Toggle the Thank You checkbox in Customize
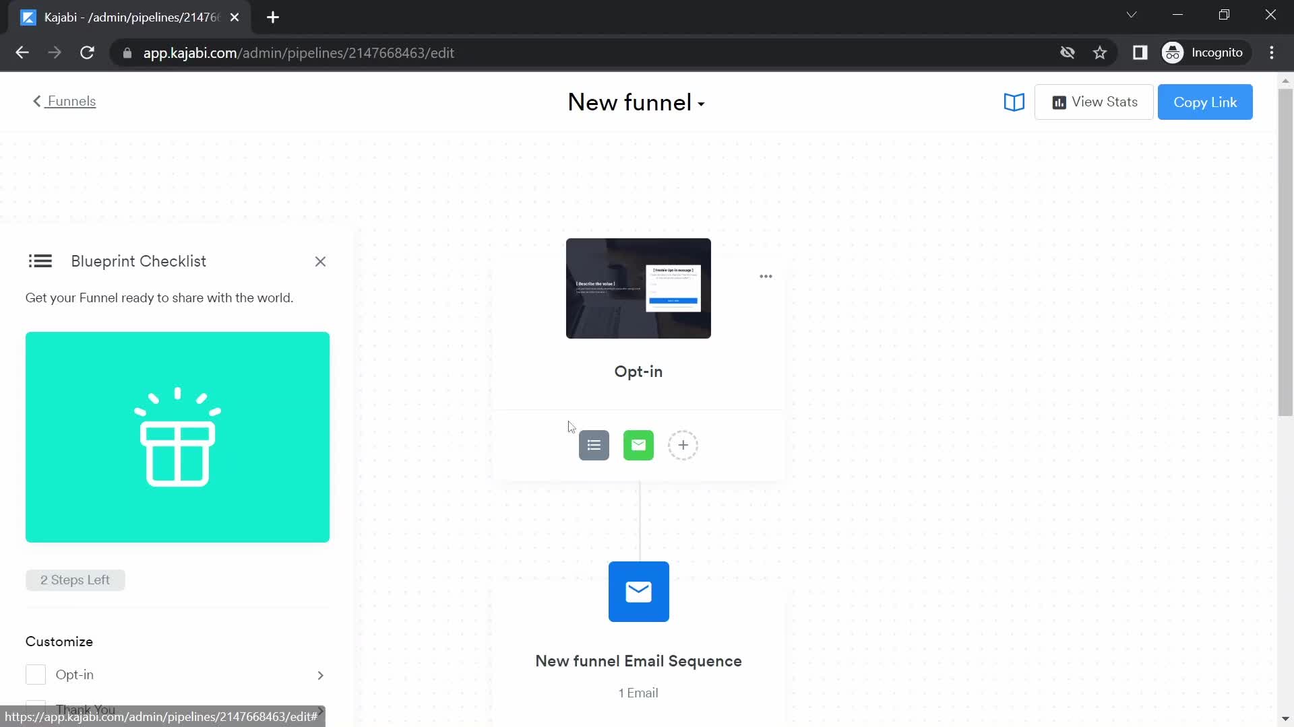 [36, 708]
